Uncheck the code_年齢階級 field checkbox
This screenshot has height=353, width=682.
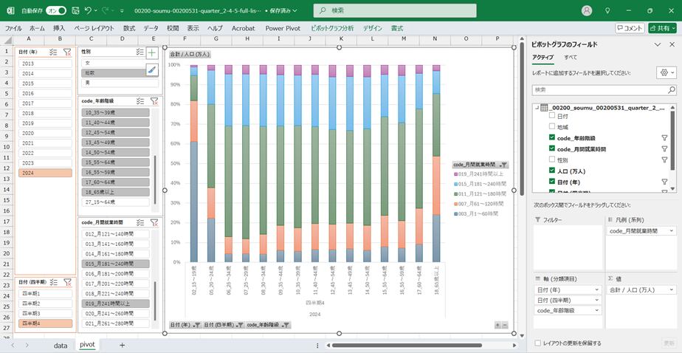coord(551,138)
